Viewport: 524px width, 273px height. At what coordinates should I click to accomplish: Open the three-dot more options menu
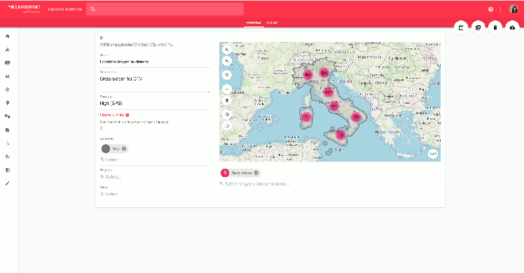click(500, 9)
